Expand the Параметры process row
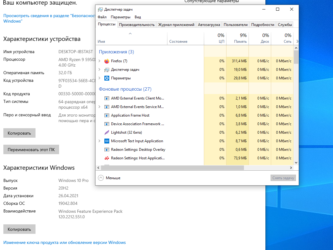Image resolution: width=333 pixels, height=250 pixels. tap(99, 78)
